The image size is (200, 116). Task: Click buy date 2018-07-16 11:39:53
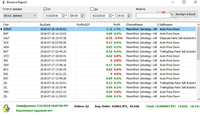tap(53, 96)
